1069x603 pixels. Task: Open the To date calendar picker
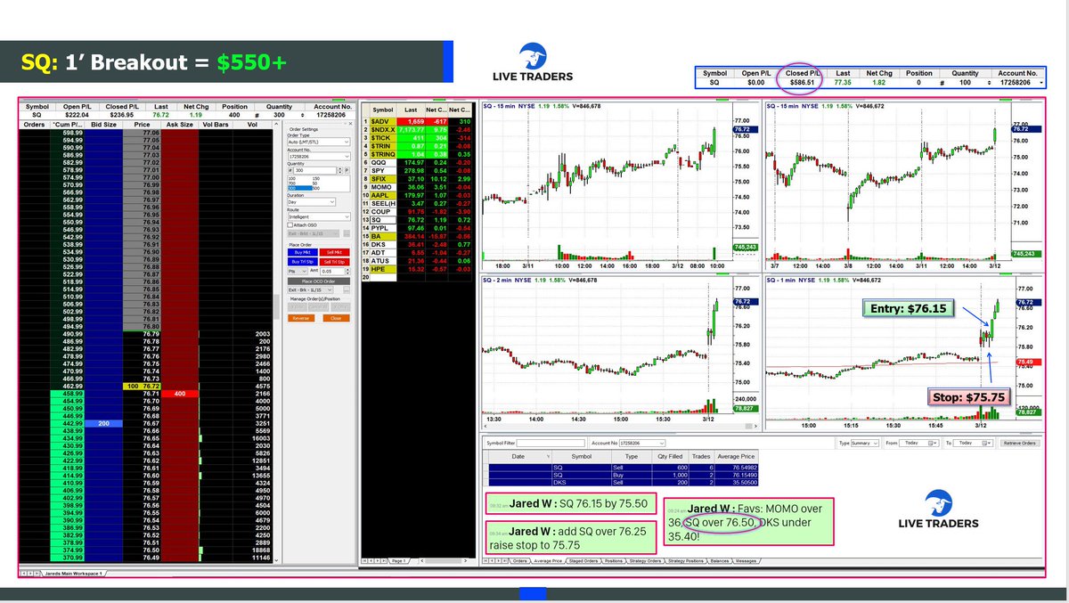pyautogui.click(x=984, y=443)
